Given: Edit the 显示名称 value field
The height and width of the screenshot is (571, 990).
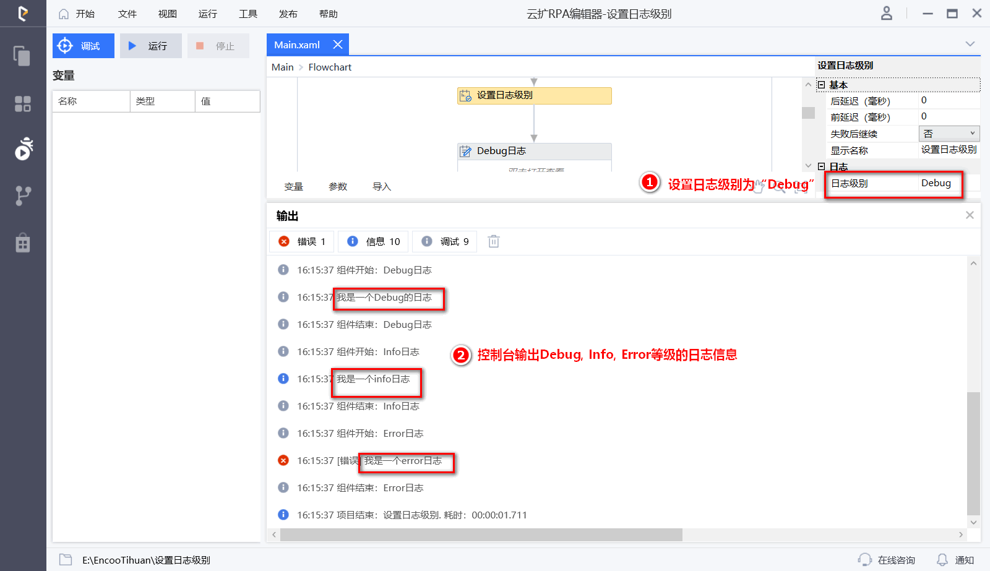Looking at the screenshot, I should pos(949,150).
